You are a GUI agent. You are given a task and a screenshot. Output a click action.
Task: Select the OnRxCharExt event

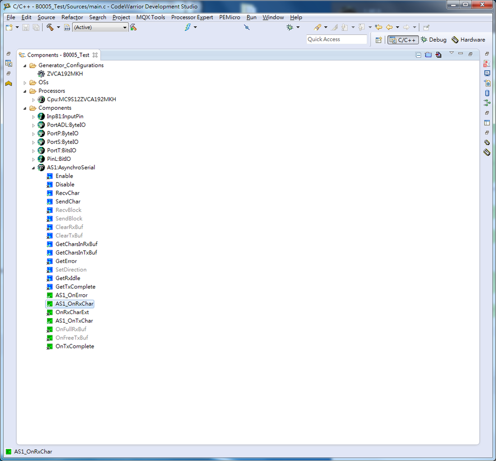tap(72, 313)
